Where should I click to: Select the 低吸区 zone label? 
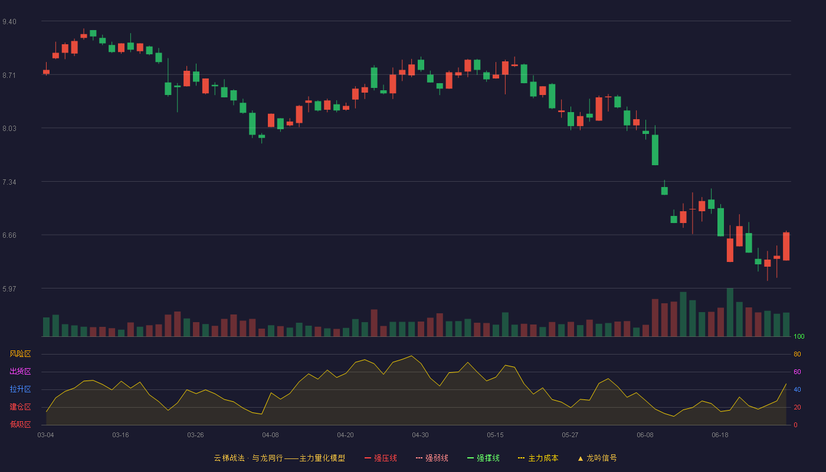[20, 424]
